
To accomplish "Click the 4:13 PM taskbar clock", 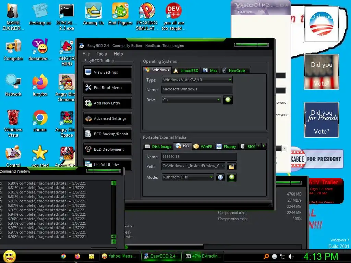I will pyautogui.click(x=320, y=256).
